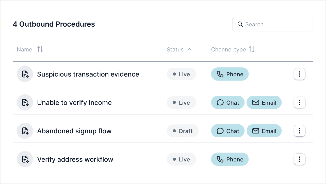326x184 pixels.
Task: Click the sort arrows beside Channel type
Action: pyautogui.click(x=252, y=49)
